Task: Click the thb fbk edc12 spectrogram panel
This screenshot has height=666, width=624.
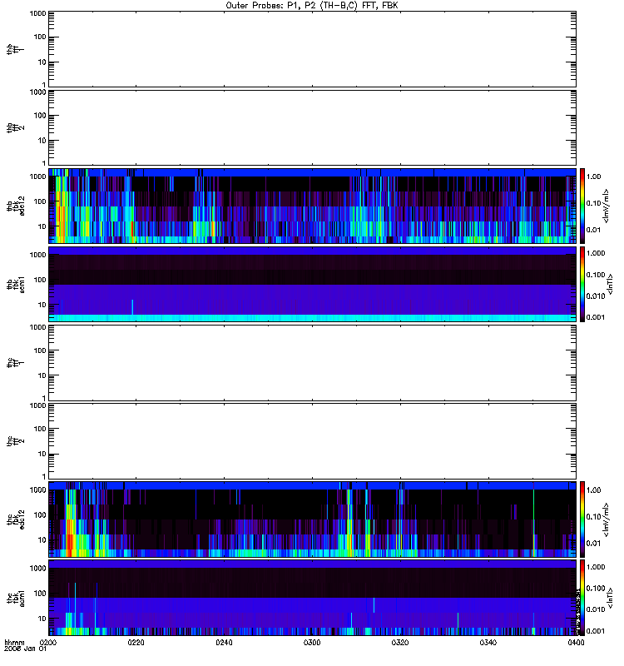Action: click(x=313, y=206)
